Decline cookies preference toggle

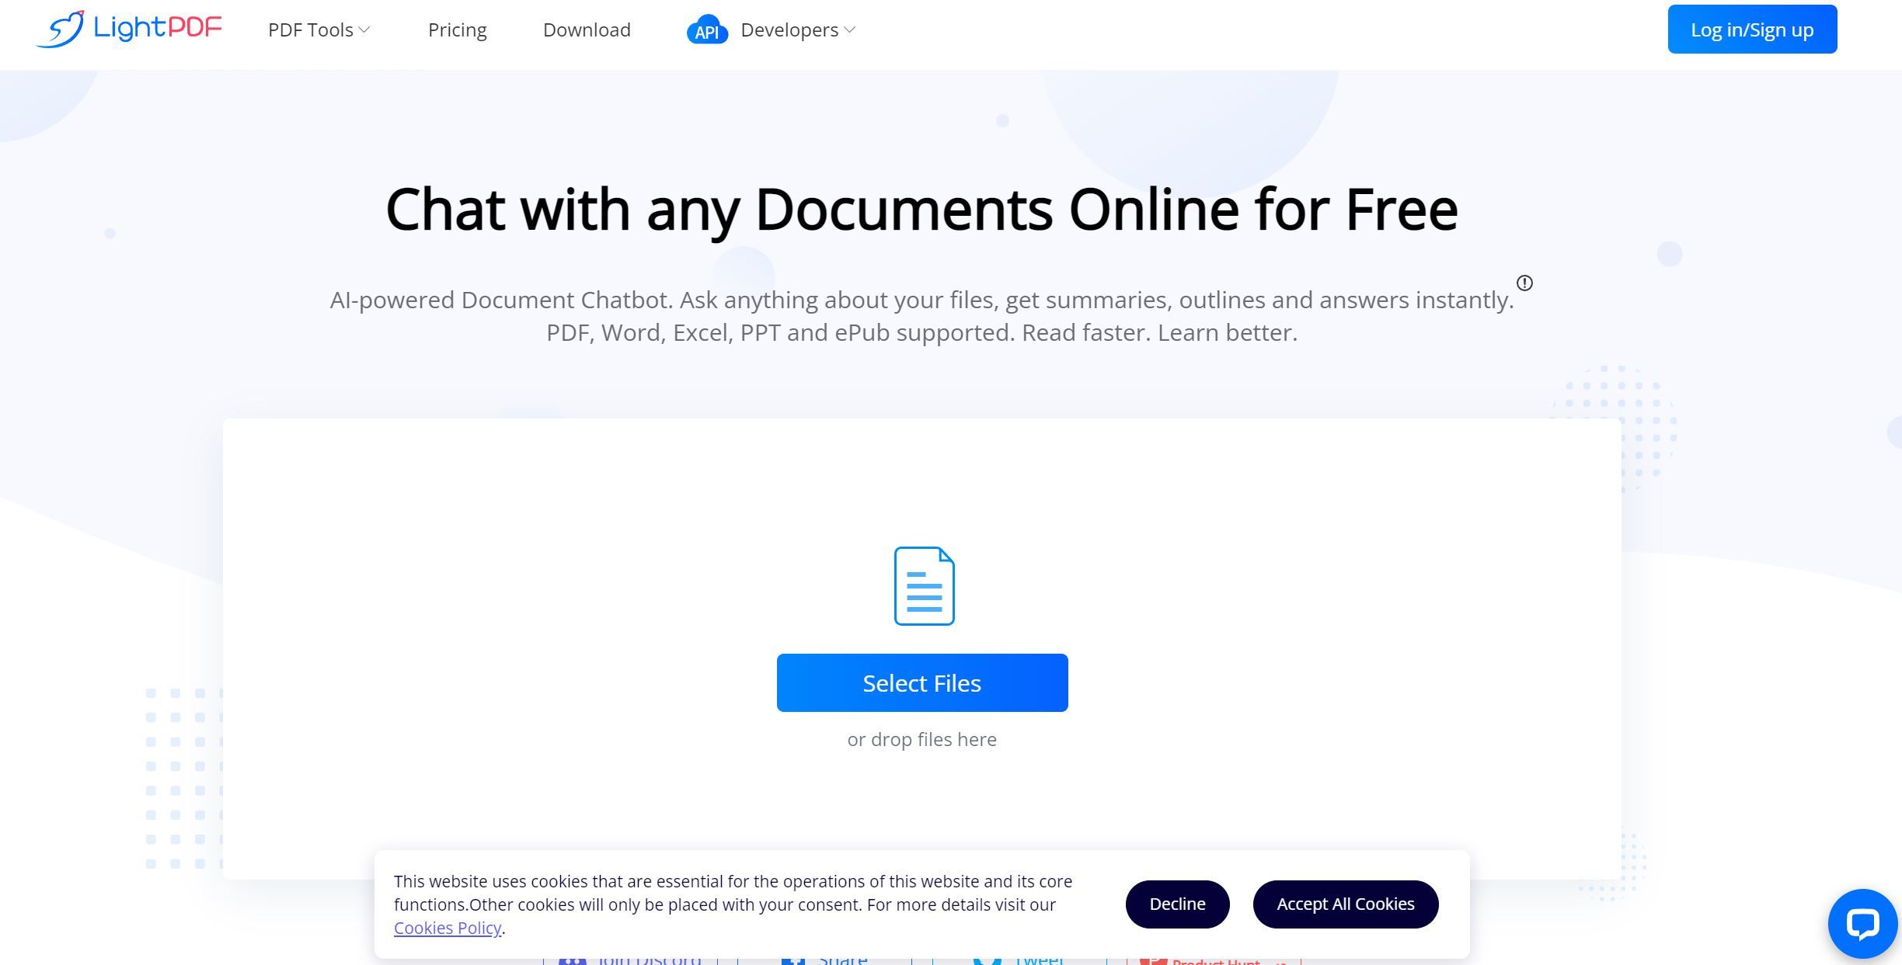coord(1177,904)
